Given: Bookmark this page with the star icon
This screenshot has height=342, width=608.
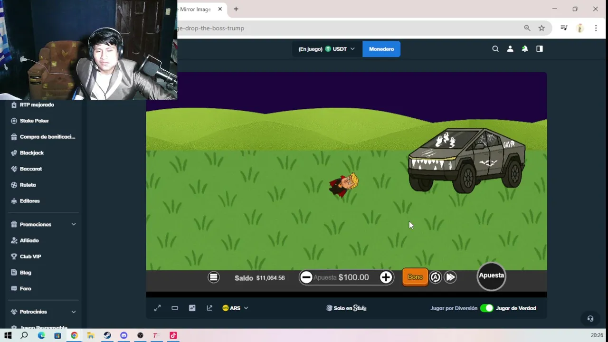Looking at the screenshot, I should click(541, 28).
